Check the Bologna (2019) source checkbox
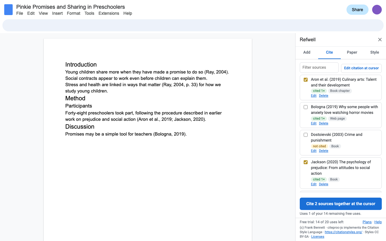The height and width of the screenshot is (241, 386). tap(305, 107)
